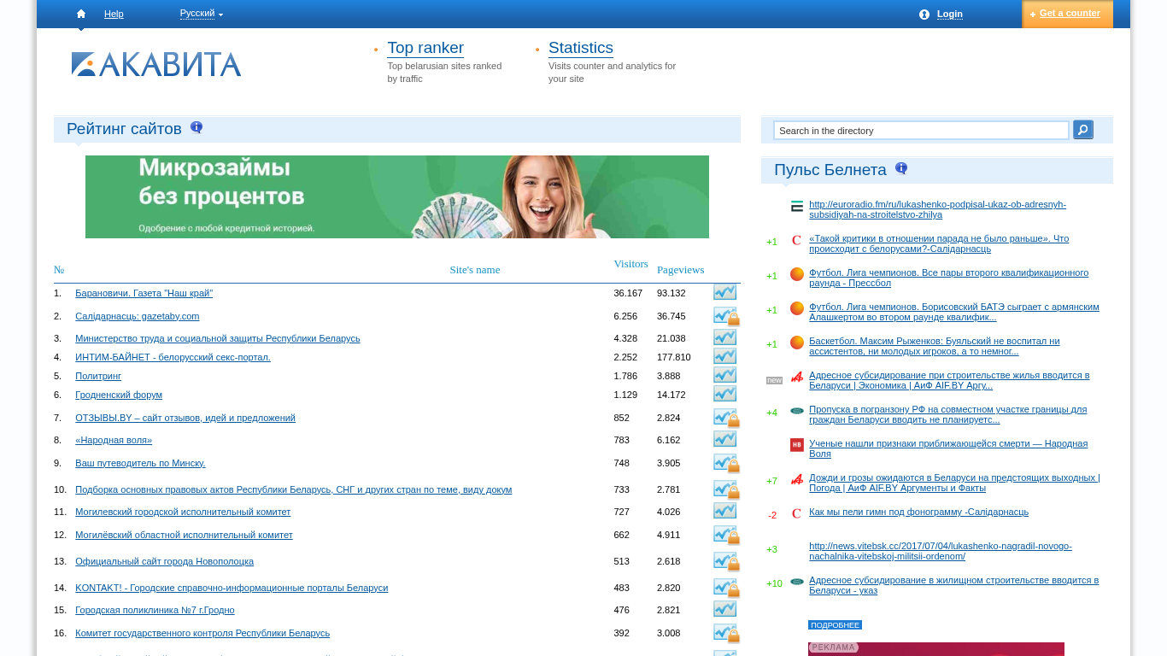Viewport: 1167px width, 656px height.
Task: Sort by Visitors column header
Action: pyautogui.click(x=630, y=264)
